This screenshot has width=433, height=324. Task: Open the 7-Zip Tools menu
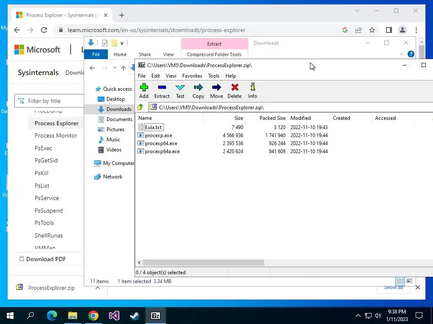pos(214,76)
